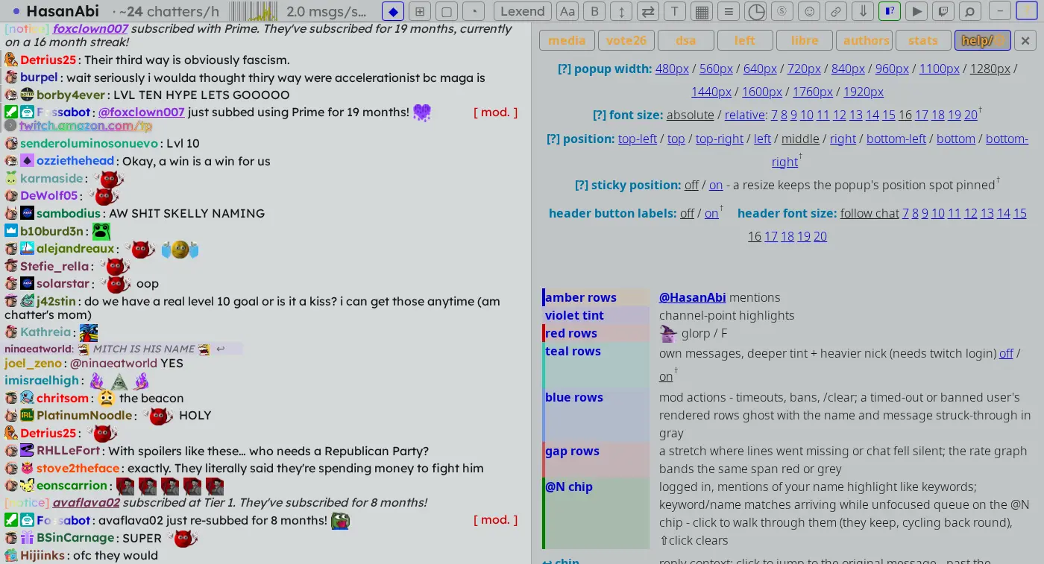Click the play triangle button
The width and height of the screenshot is (1044, 564).
916,11
